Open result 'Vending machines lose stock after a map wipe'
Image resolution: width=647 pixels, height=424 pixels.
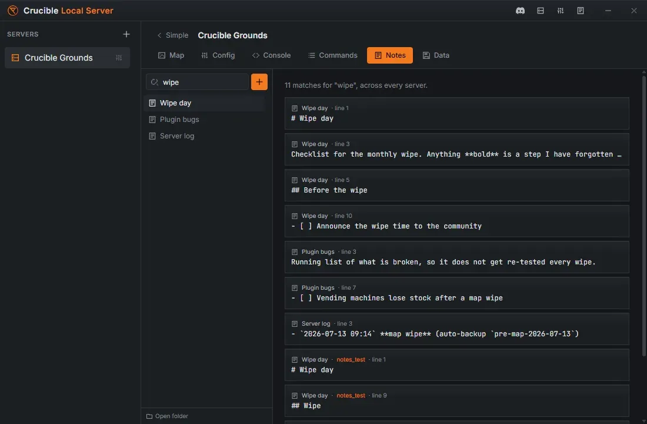[457, 293]
